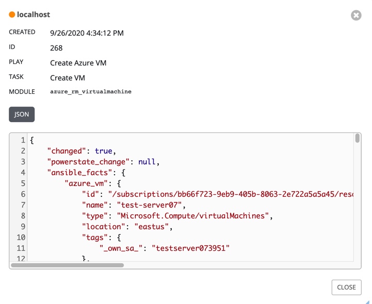The height and width of the screenshot is (304, 372).
Task: Click the "ansible_facts" key in the JSON
Action: coord(77,173)
